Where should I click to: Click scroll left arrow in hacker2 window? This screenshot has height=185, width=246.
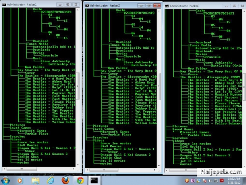pos(87,170)
